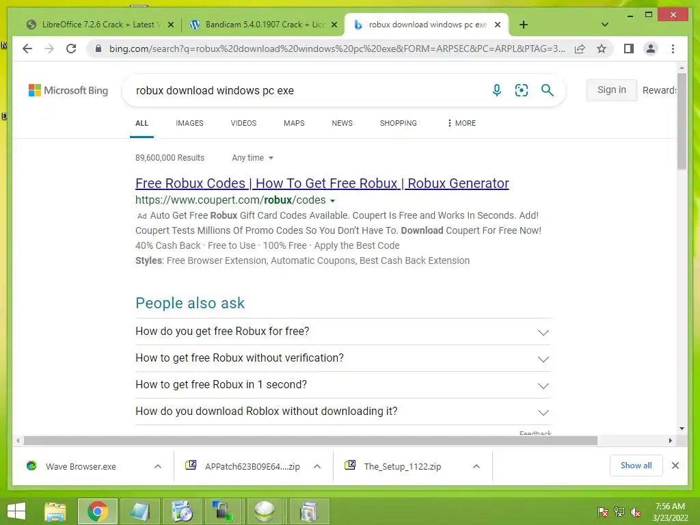700x525 pixels.
Task: Close the robux download tab
Action: click(498, 25)
